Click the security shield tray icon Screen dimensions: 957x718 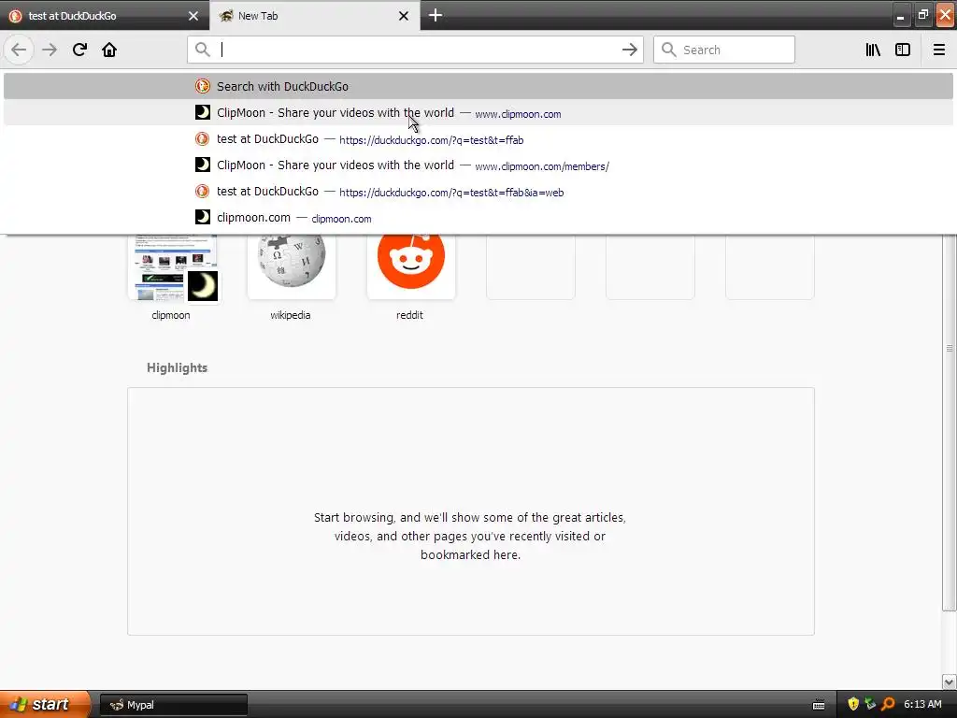(x=853, y=704)
